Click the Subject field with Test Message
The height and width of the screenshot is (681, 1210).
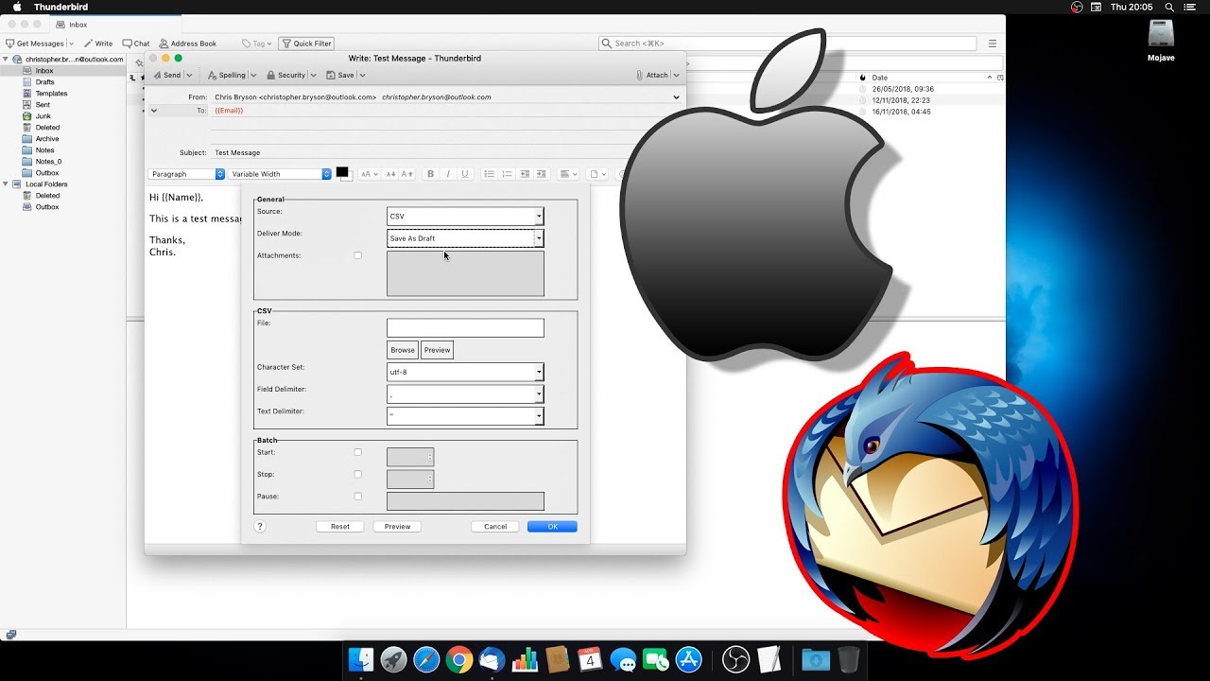click(416, 152)
